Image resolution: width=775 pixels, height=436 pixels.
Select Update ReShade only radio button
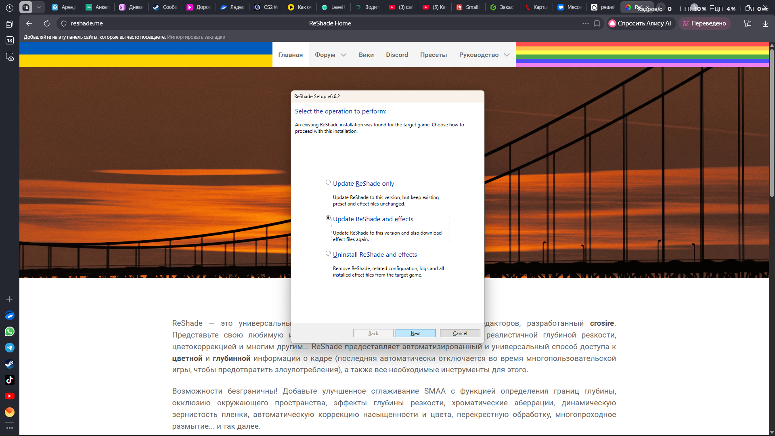point(328,182)
